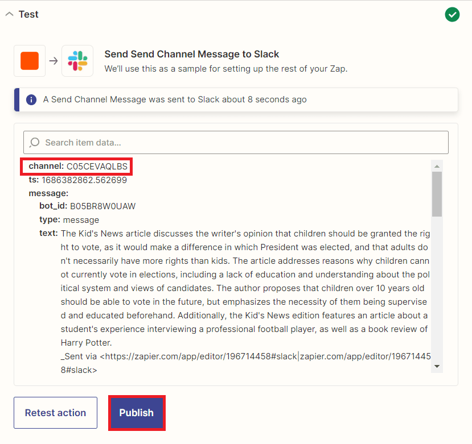
Task: Click the green success checkmark
Action: pyautogui.click(x=452, y=14)
